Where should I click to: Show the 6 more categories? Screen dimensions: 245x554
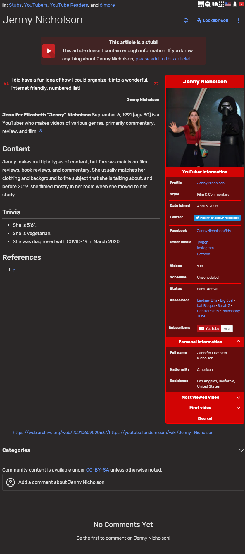coord(107,5)
